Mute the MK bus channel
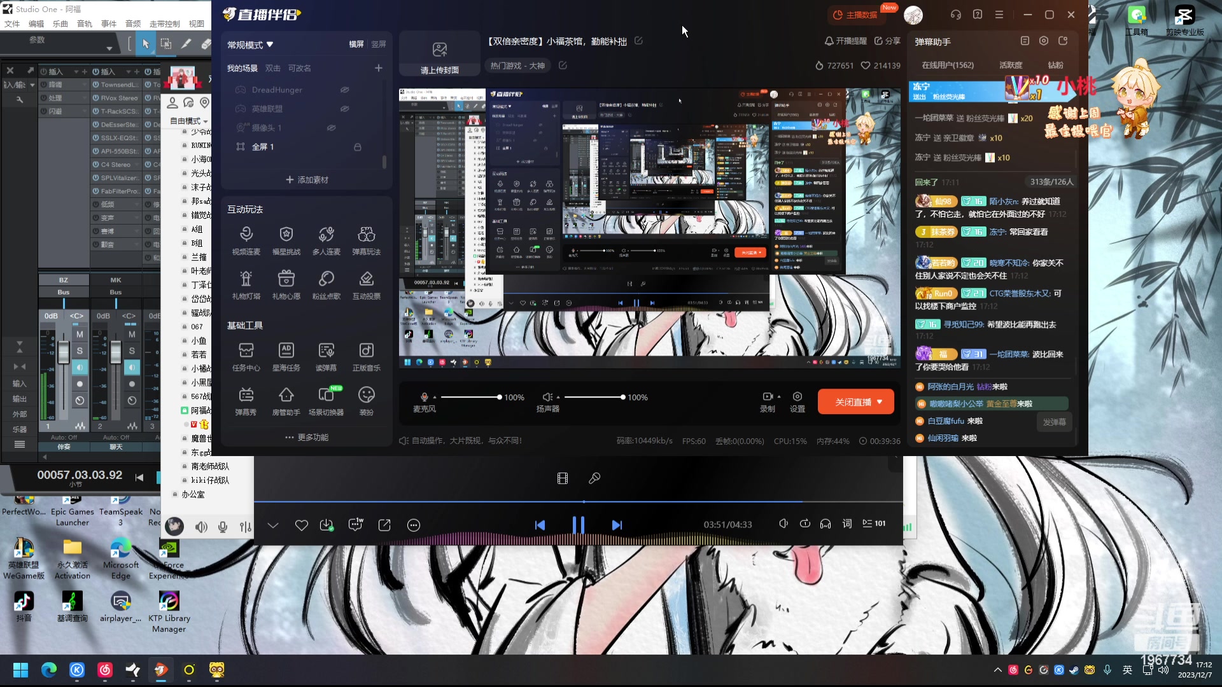 [x=132, y=334]
